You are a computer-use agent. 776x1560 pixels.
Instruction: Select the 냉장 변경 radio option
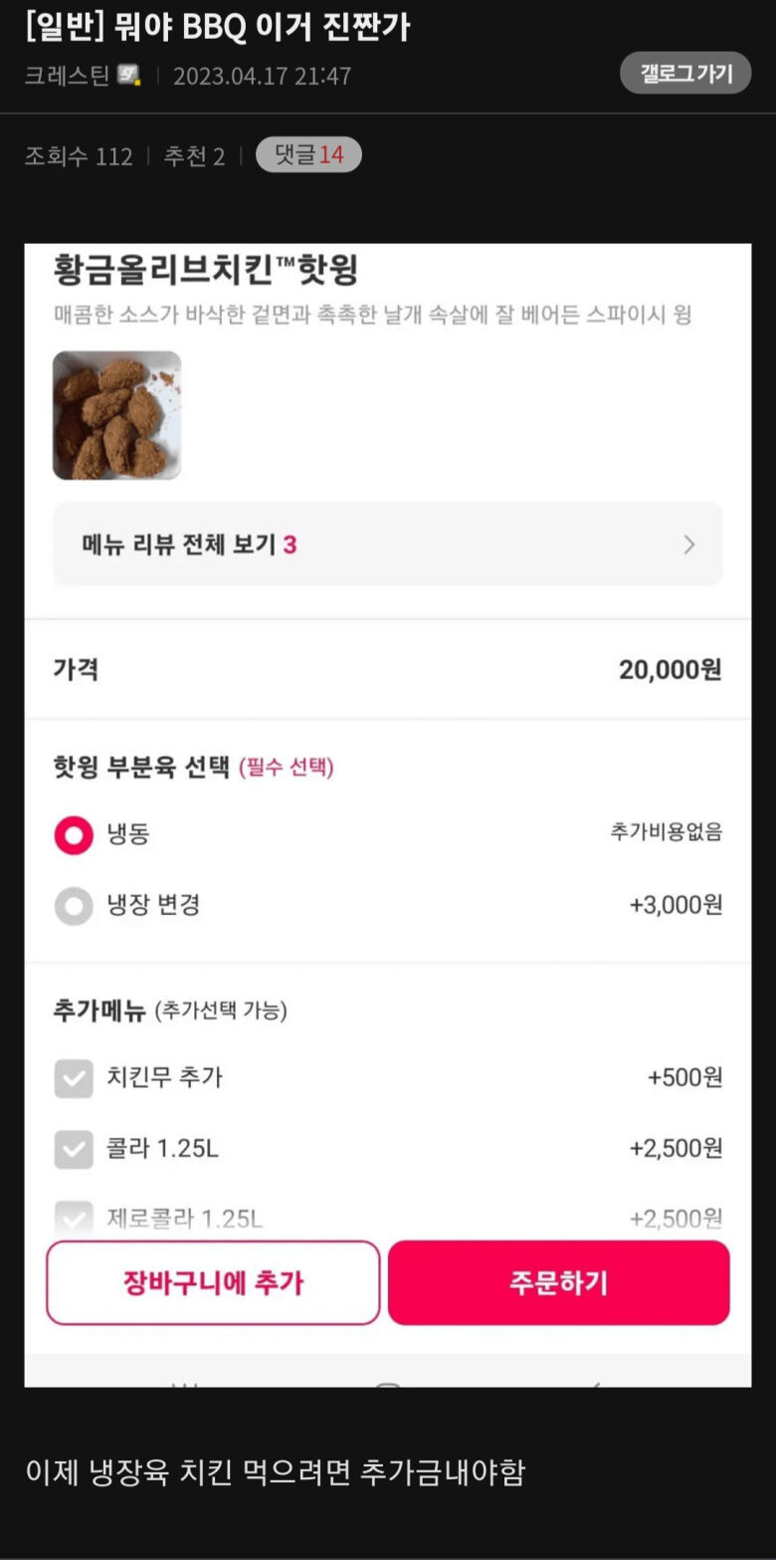(74, 906)
